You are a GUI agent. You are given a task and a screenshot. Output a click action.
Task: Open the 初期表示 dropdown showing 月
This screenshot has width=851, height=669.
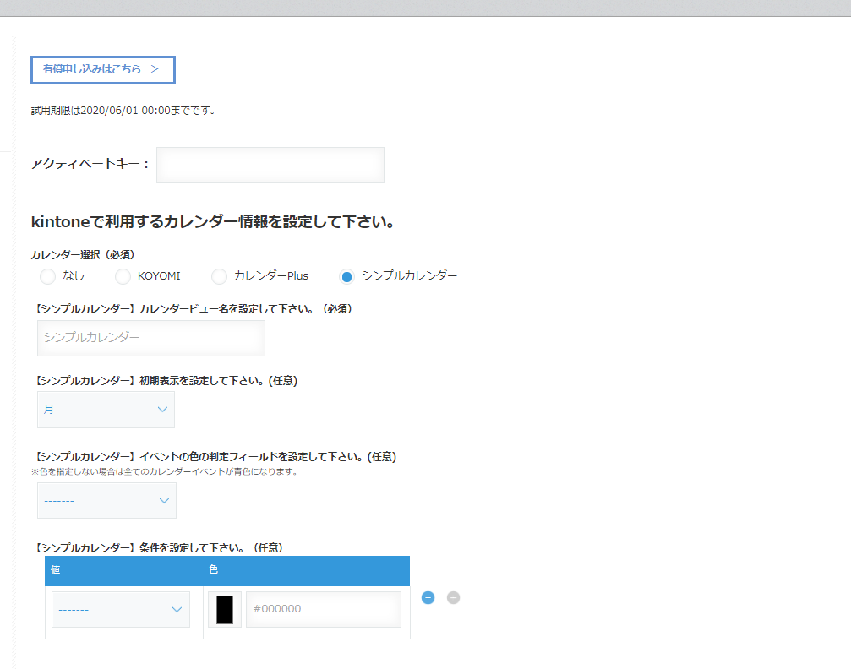click(x=106, y=410)
